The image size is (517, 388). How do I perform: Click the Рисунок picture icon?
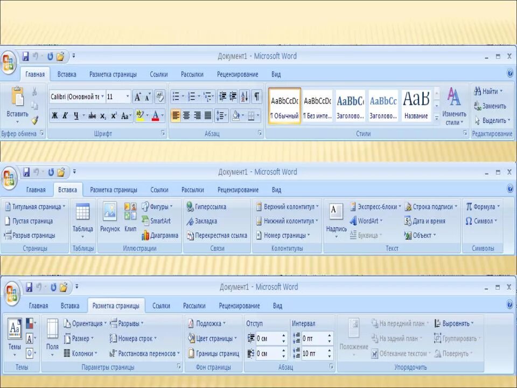[x=110, y=217]
